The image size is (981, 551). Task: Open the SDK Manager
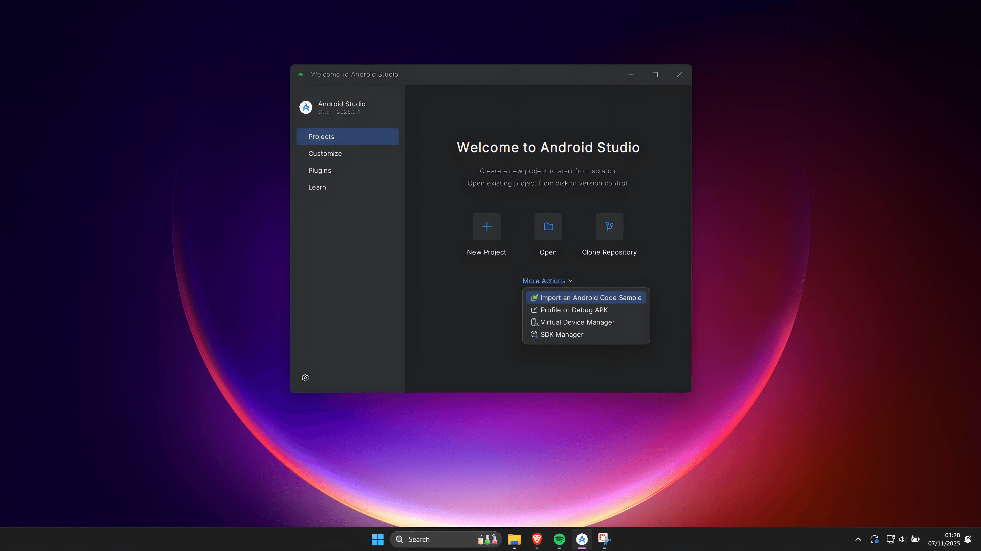(x=561, y=334)
